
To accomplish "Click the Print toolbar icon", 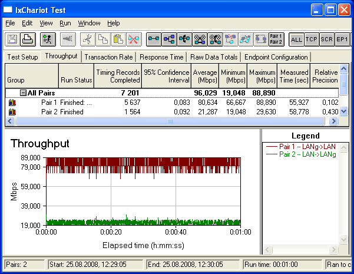I will [x=28, y=39].
